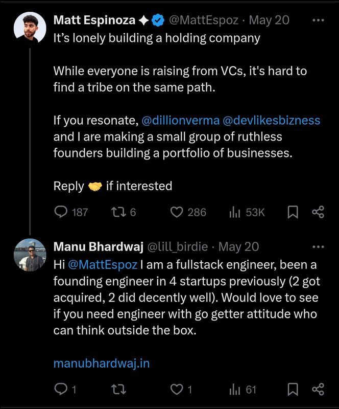Bookmark Matt Espinoza's tweet
Viewport: 339px width, 409px height.
(293, 212)
